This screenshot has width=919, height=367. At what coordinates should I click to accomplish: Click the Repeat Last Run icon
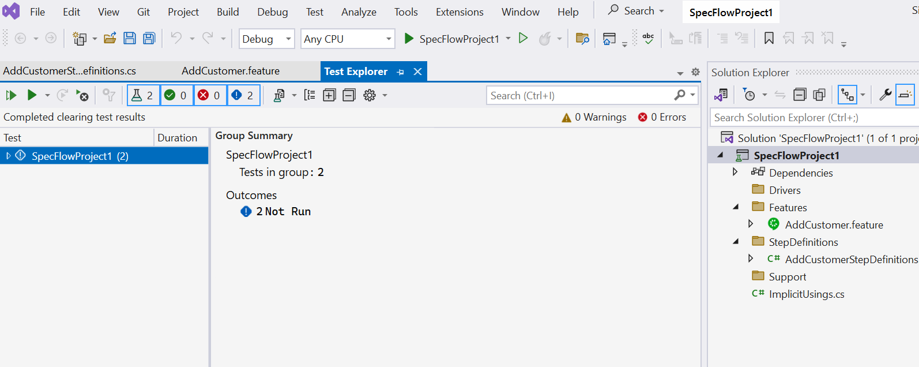click(63, 95)
